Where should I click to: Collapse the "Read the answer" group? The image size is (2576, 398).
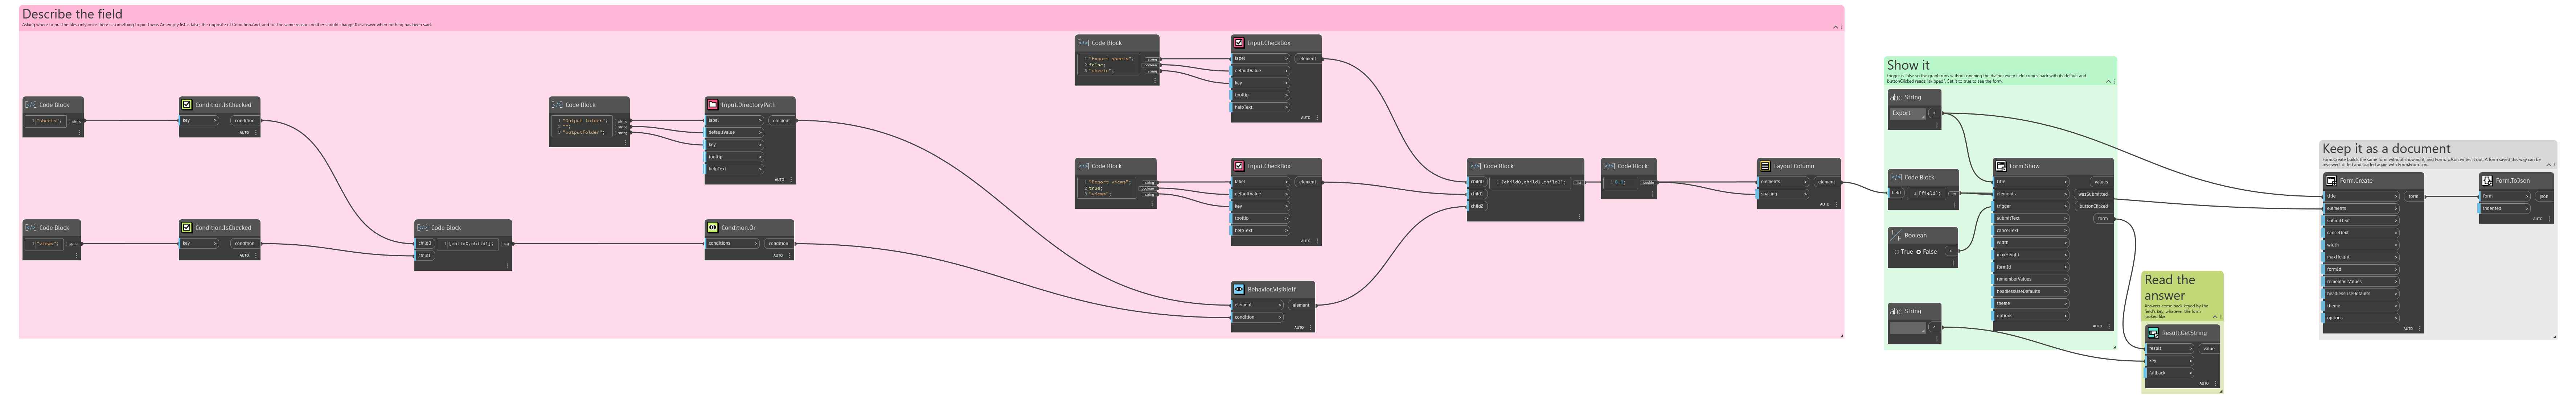(x=2215, y=317)
